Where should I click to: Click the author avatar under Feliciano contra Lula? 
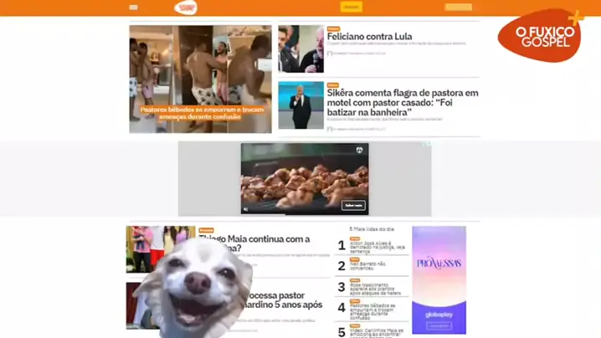330,53
